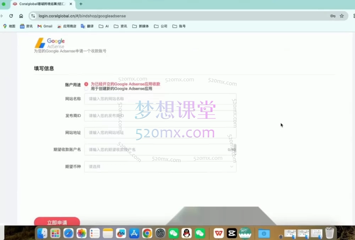Expand the 账号 bookmark folder
The height and width of the screenshot is (240, 355).
(179, 26)
